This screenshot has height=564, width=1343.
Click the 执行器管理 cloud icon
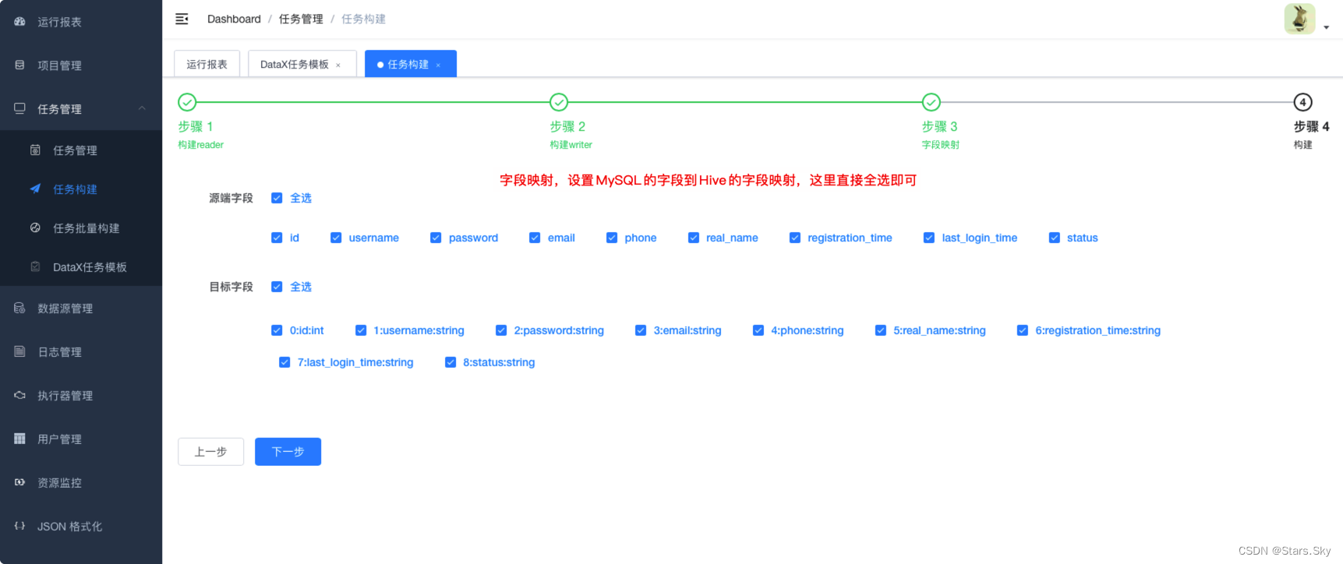click(19, 395)
